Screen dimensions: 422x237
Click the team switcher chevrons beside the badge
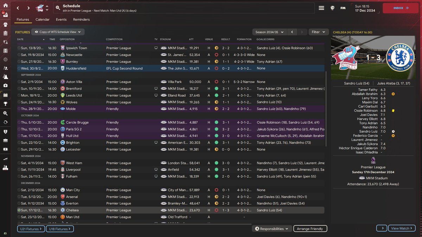click(47, 8)
